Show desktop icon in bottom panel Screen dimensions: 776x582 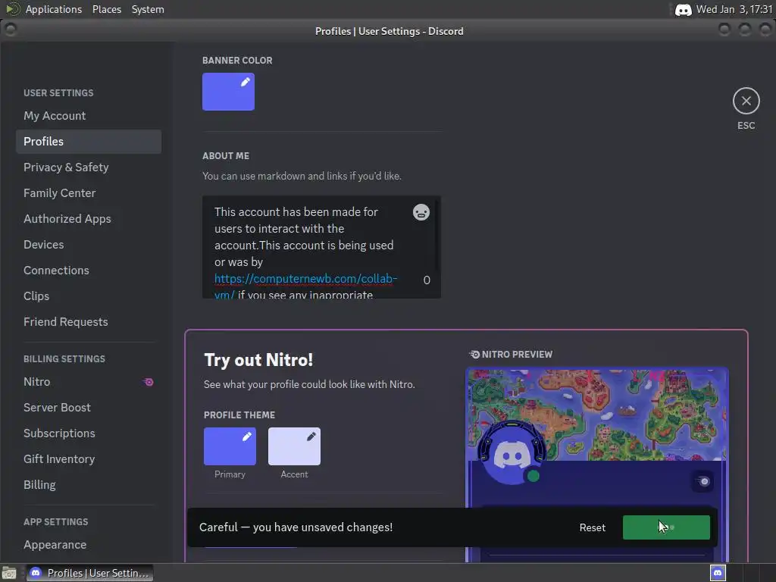pos(9,573)
